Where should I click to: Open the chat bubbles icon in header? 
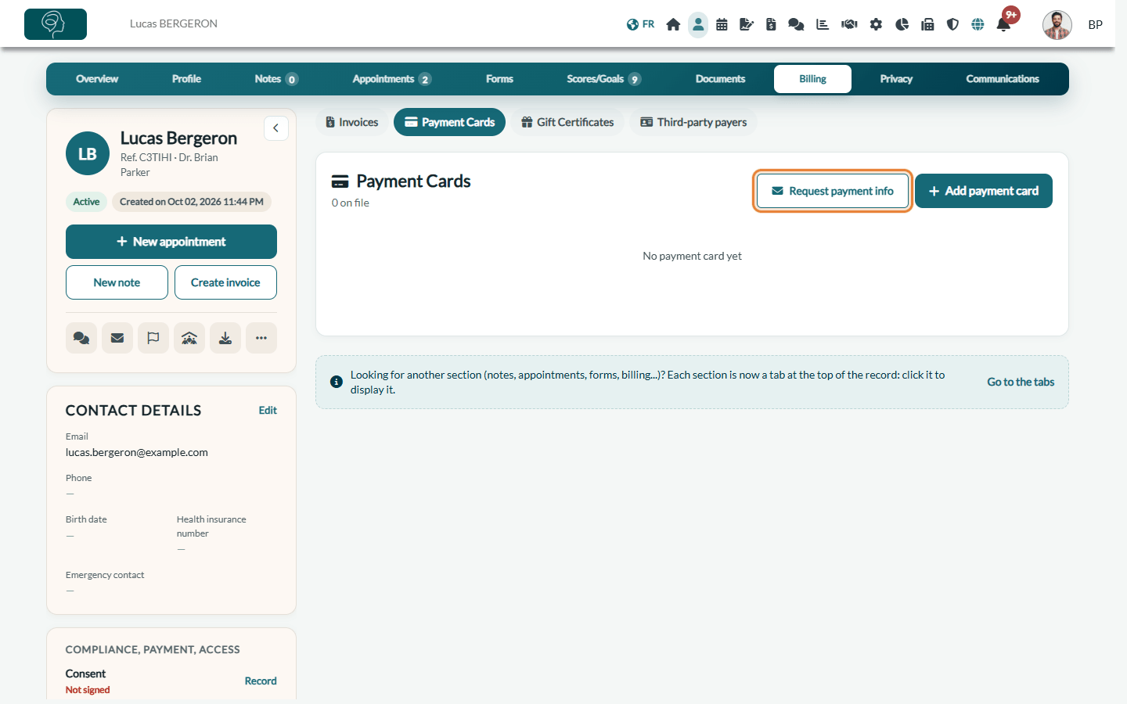(796, 24)
